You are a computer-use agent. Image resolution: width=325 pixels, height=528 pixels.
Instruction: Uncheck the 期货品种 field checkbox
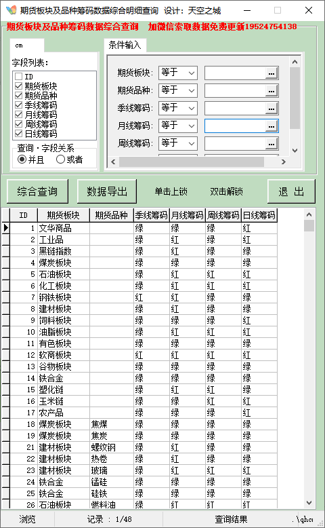tap(19, 95)
